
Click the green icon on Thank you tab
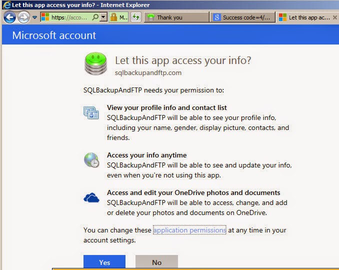[x=151, y=17]
